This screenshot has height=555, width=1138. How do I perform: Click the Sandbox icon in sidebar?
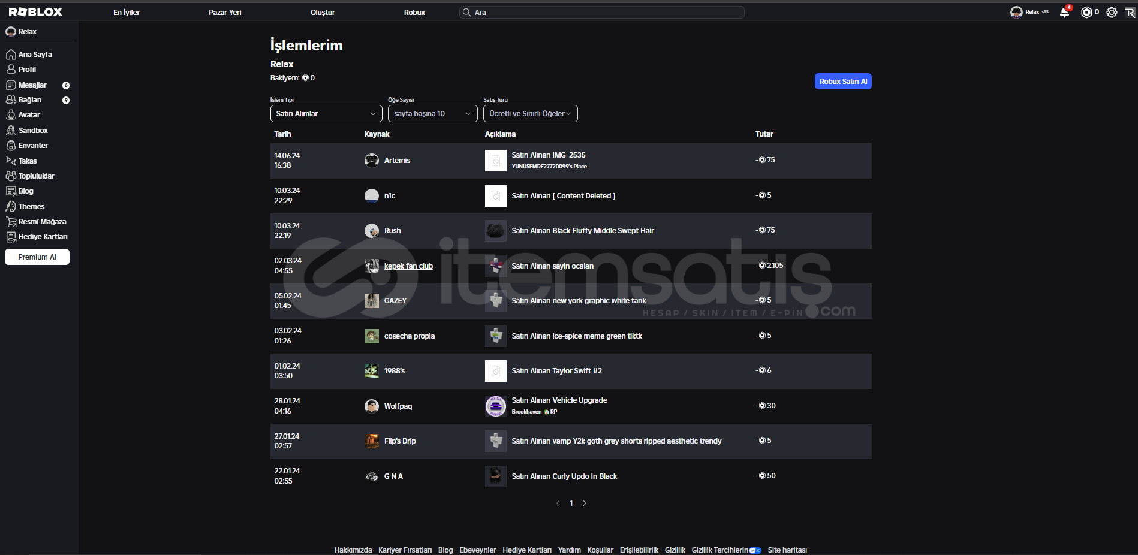[11, 131]
